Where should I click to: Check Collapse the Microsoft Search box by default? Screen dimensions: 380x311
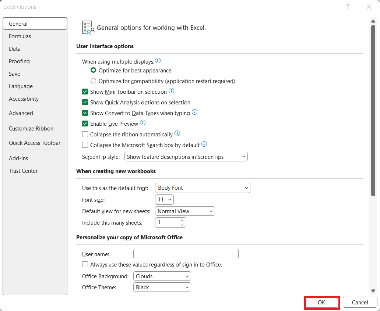click(x=85, y=145)
